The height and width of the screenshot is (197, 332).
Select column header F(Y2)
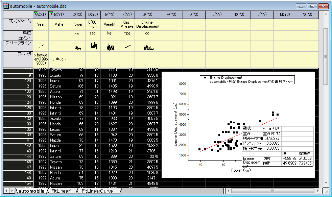pos(127,15)
